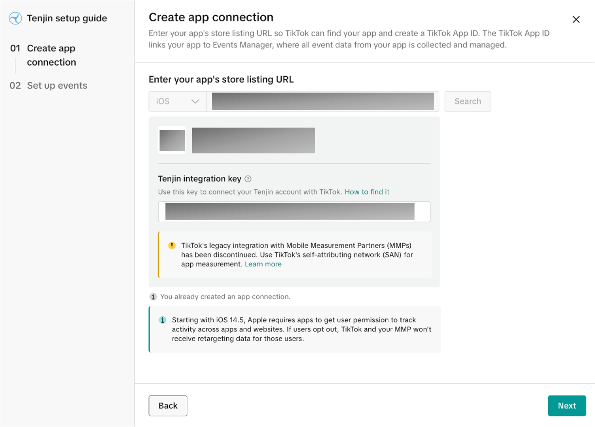This screenshot has width=595, height=427.
Task: Expand the iOS platform dropdown
Action: 178,102
